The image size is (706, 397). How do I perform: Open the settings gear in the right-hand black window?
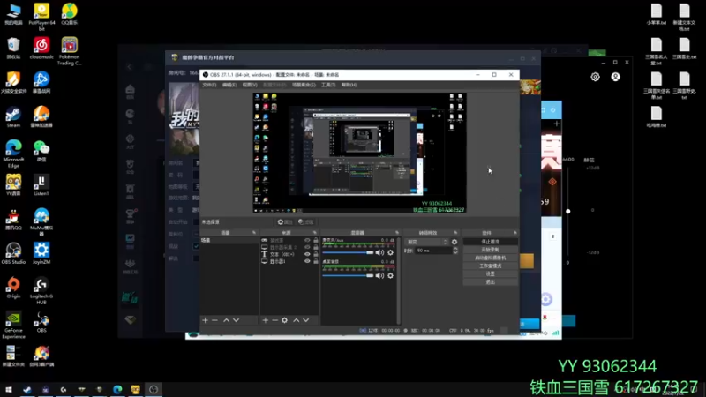point(595,77)
